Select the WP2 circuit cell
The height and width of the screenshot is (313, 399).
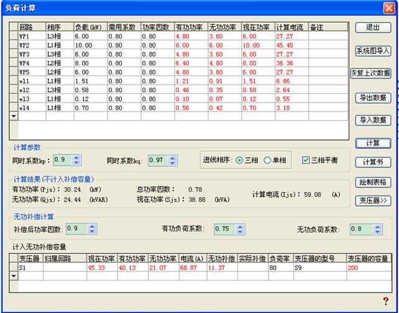click(32, 45)
